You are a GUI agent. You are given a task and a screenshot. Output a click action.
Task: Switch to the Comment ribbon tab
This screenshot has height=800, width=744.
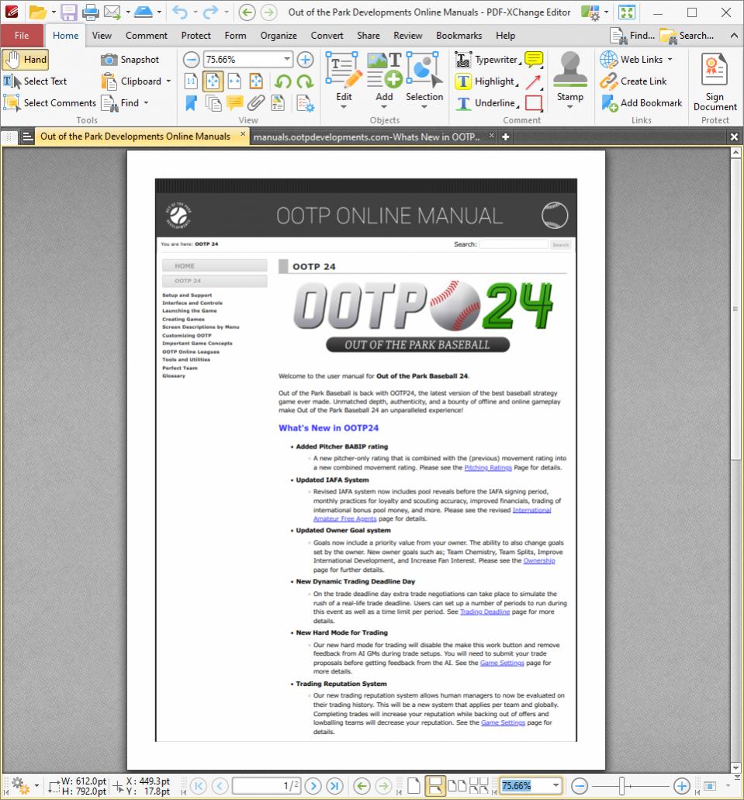coord(147,36)
